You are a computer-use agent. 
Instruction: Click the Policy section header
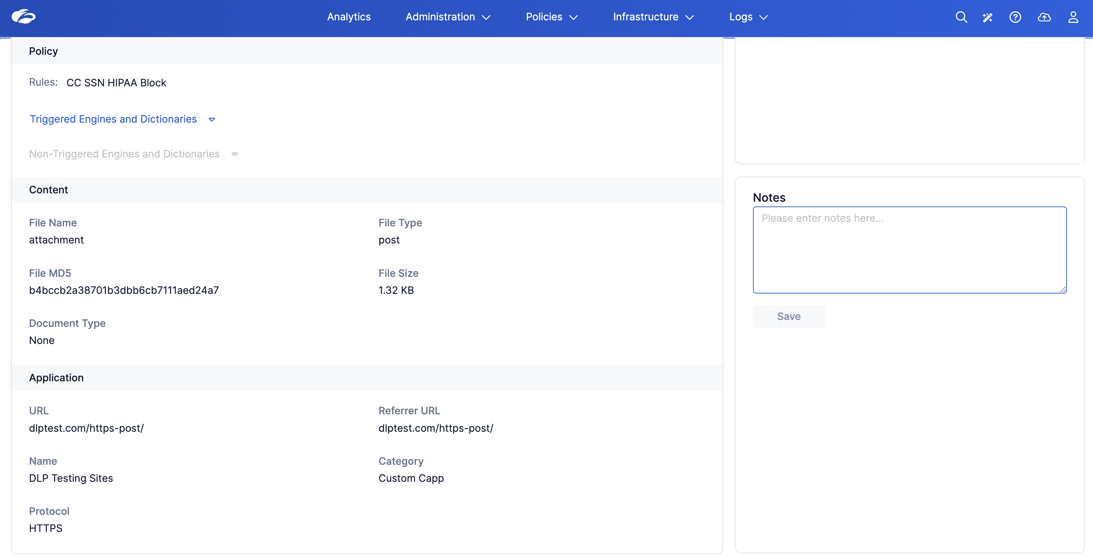click(367, 51)
